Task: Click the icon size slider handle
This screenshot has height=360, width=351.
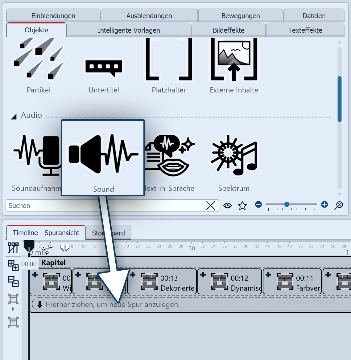Action: point(287,204)
